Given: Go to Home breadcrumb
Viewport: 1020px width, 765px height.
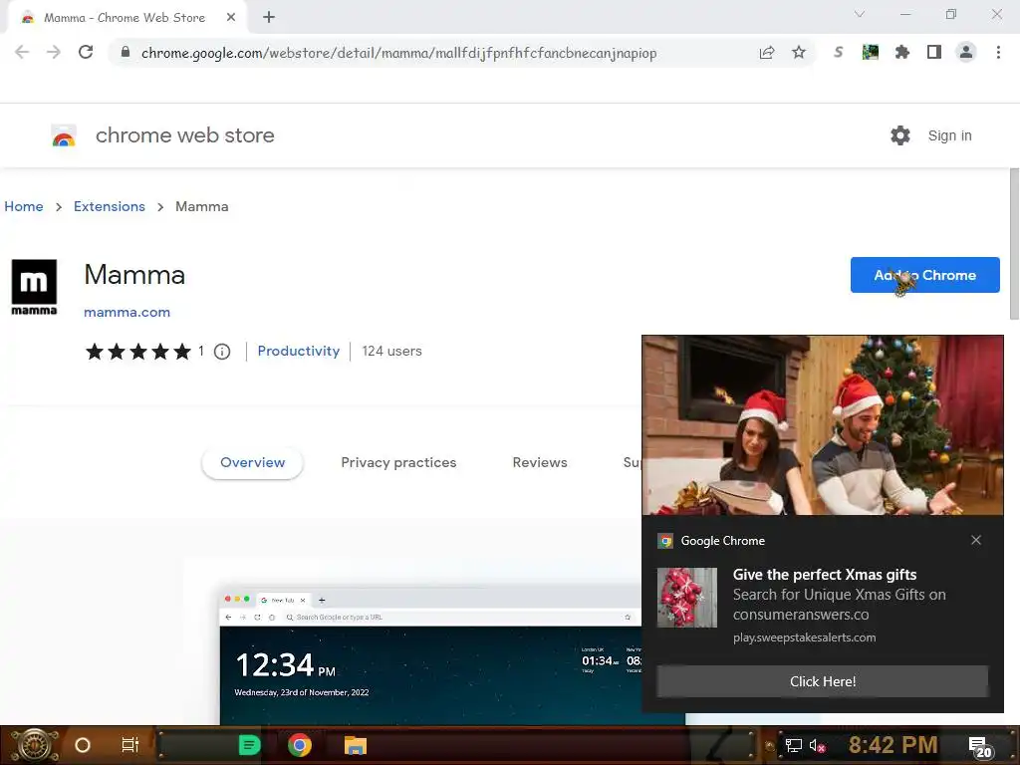Looking at the screenshot, I should tap(24, 207).
